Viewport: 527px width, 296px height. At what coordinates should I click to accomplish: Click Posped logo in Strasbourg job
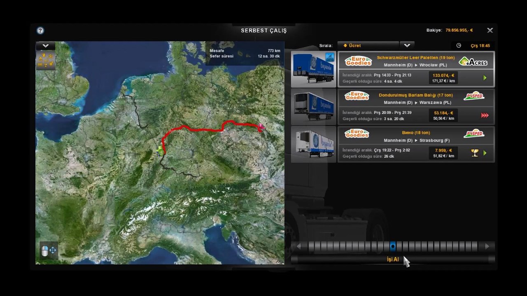click(474, 133)
